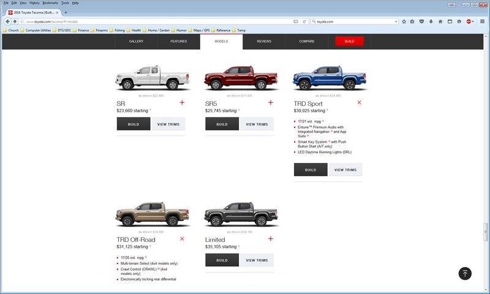
Task: Open the Temp bookmarks folder
Action: 238,30
